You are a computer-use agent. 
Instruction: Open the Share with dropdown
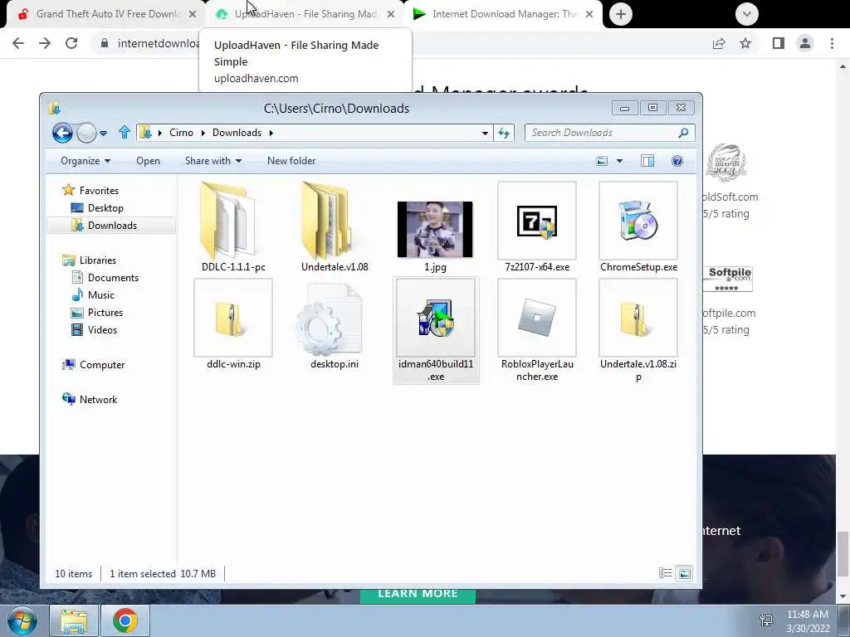[x=213, y=161]
